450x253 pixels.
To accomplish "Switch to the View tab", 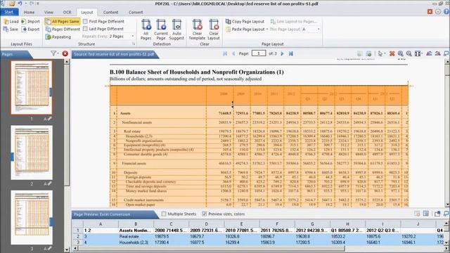I will (49, 13).
